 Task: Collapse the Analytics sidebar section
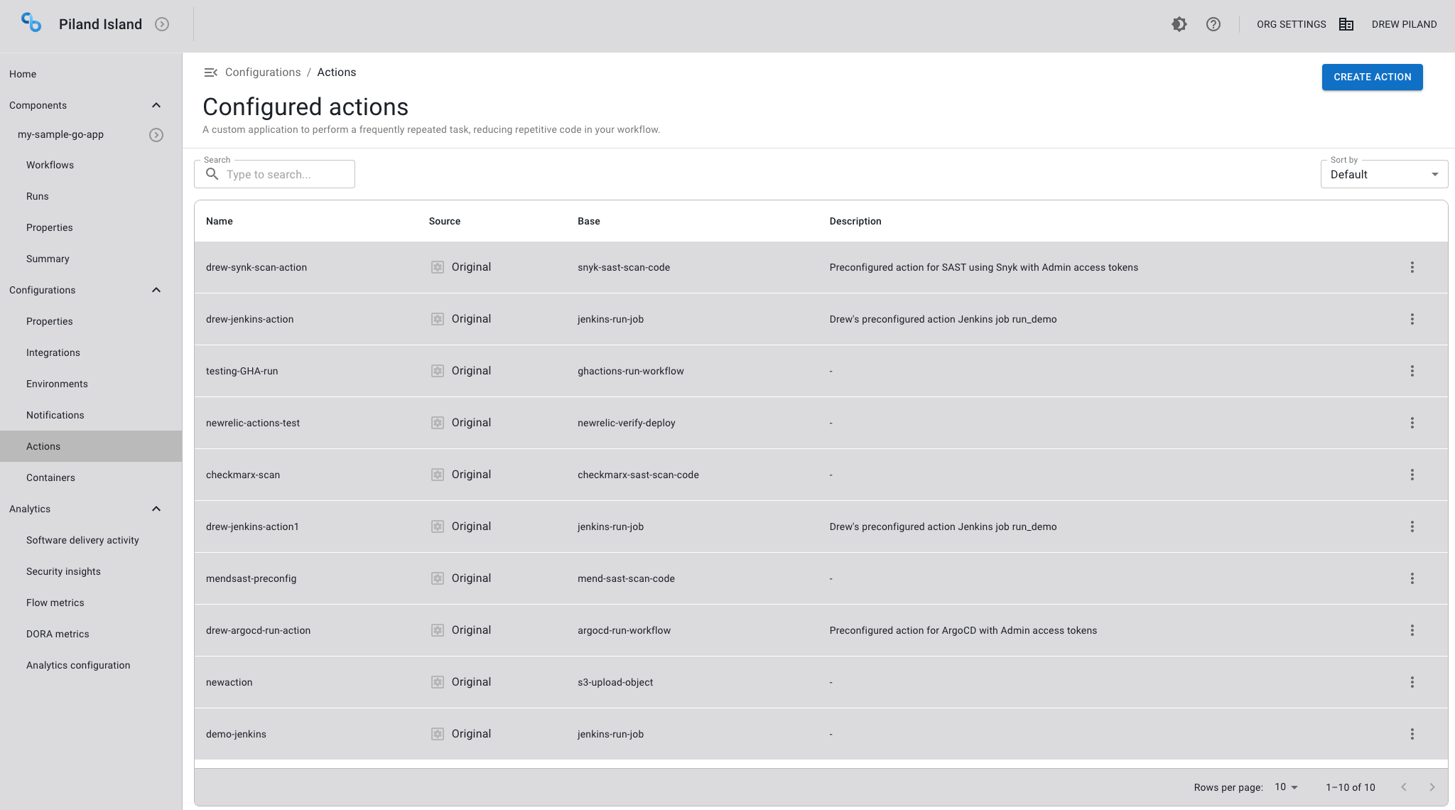pyautogui.click(x=156, y=509)
